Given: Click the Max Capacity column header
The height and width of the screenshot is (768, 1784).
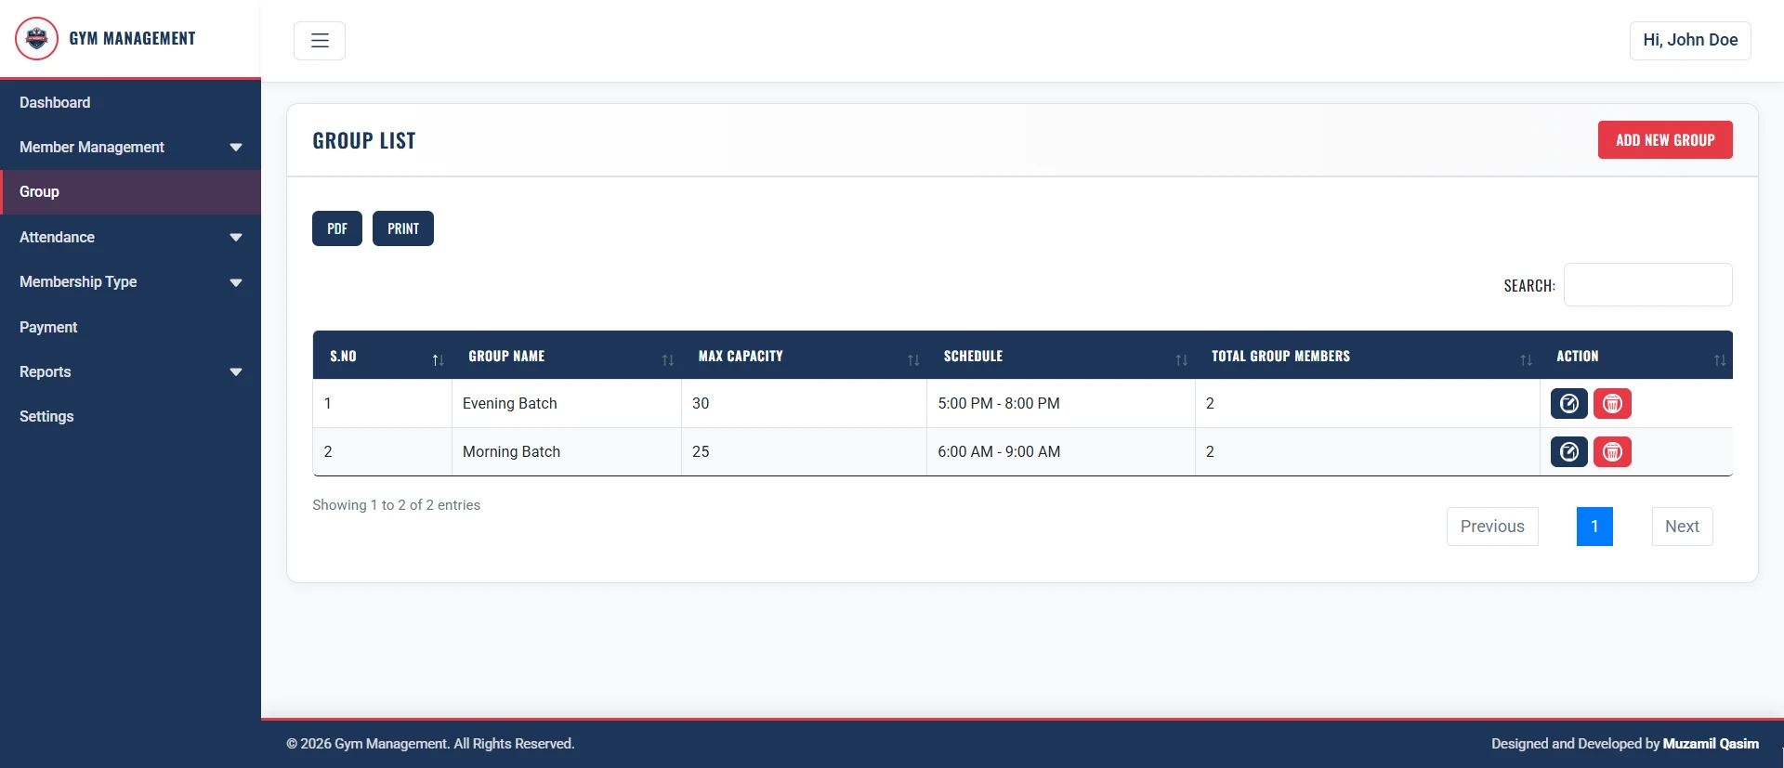Looking at the screenshot, I should click(x=805, y=356).
